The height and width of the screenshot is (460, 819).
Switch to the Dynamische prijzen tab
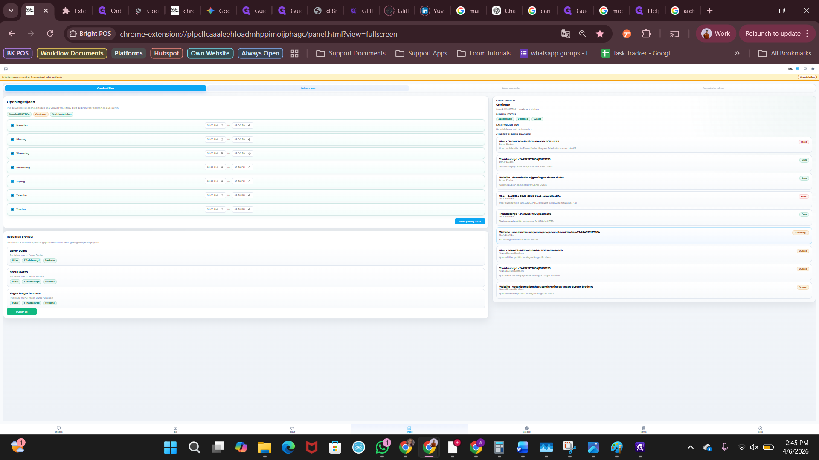tap(713, 88)
